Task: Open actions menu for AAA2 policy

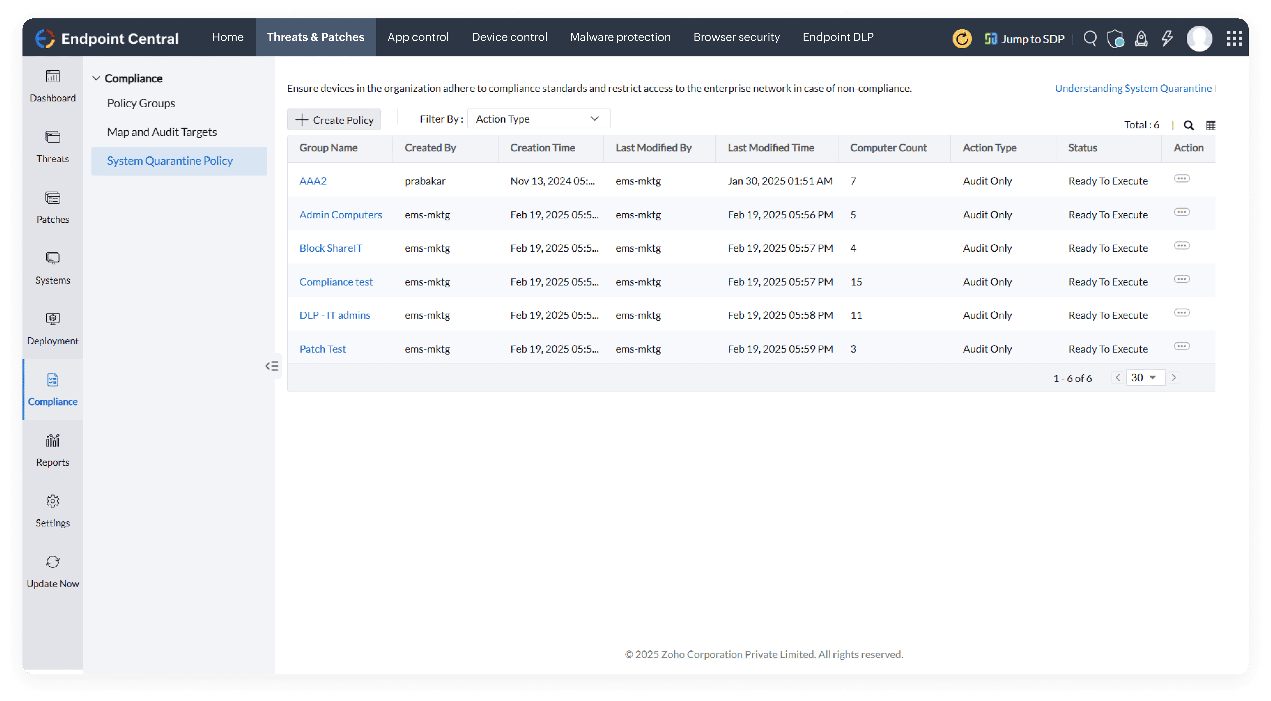Action: tap(1181, 178)
